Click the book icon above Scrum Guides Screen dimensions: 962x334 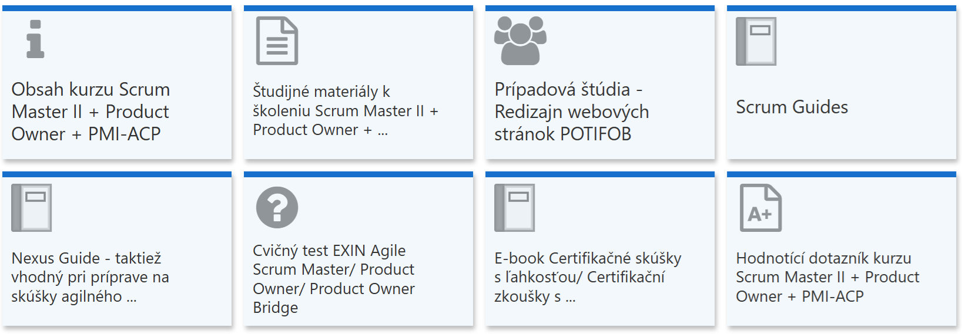click(x=756, y=41)
